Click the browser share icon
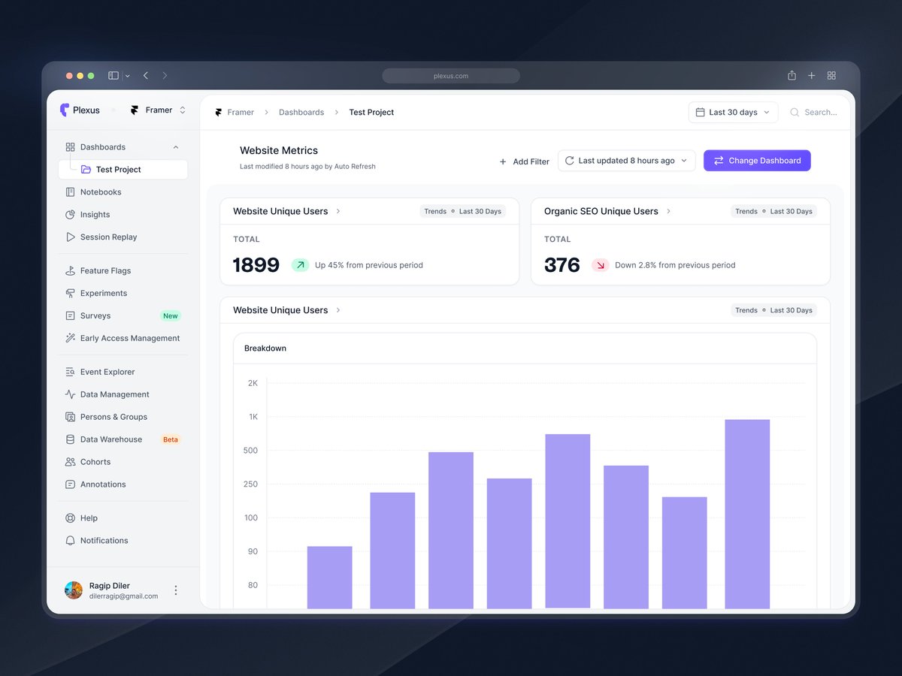Screen dimensions: 902x676 click(792, 76)
